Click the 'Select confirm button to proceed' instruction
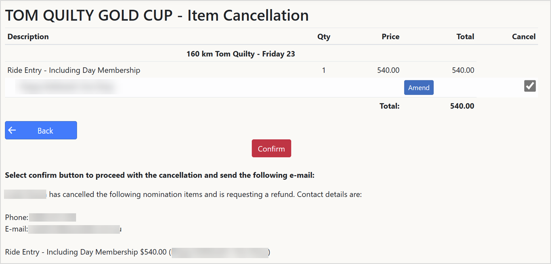The width and height of the screenshot is (551, 264). point(159,176)
